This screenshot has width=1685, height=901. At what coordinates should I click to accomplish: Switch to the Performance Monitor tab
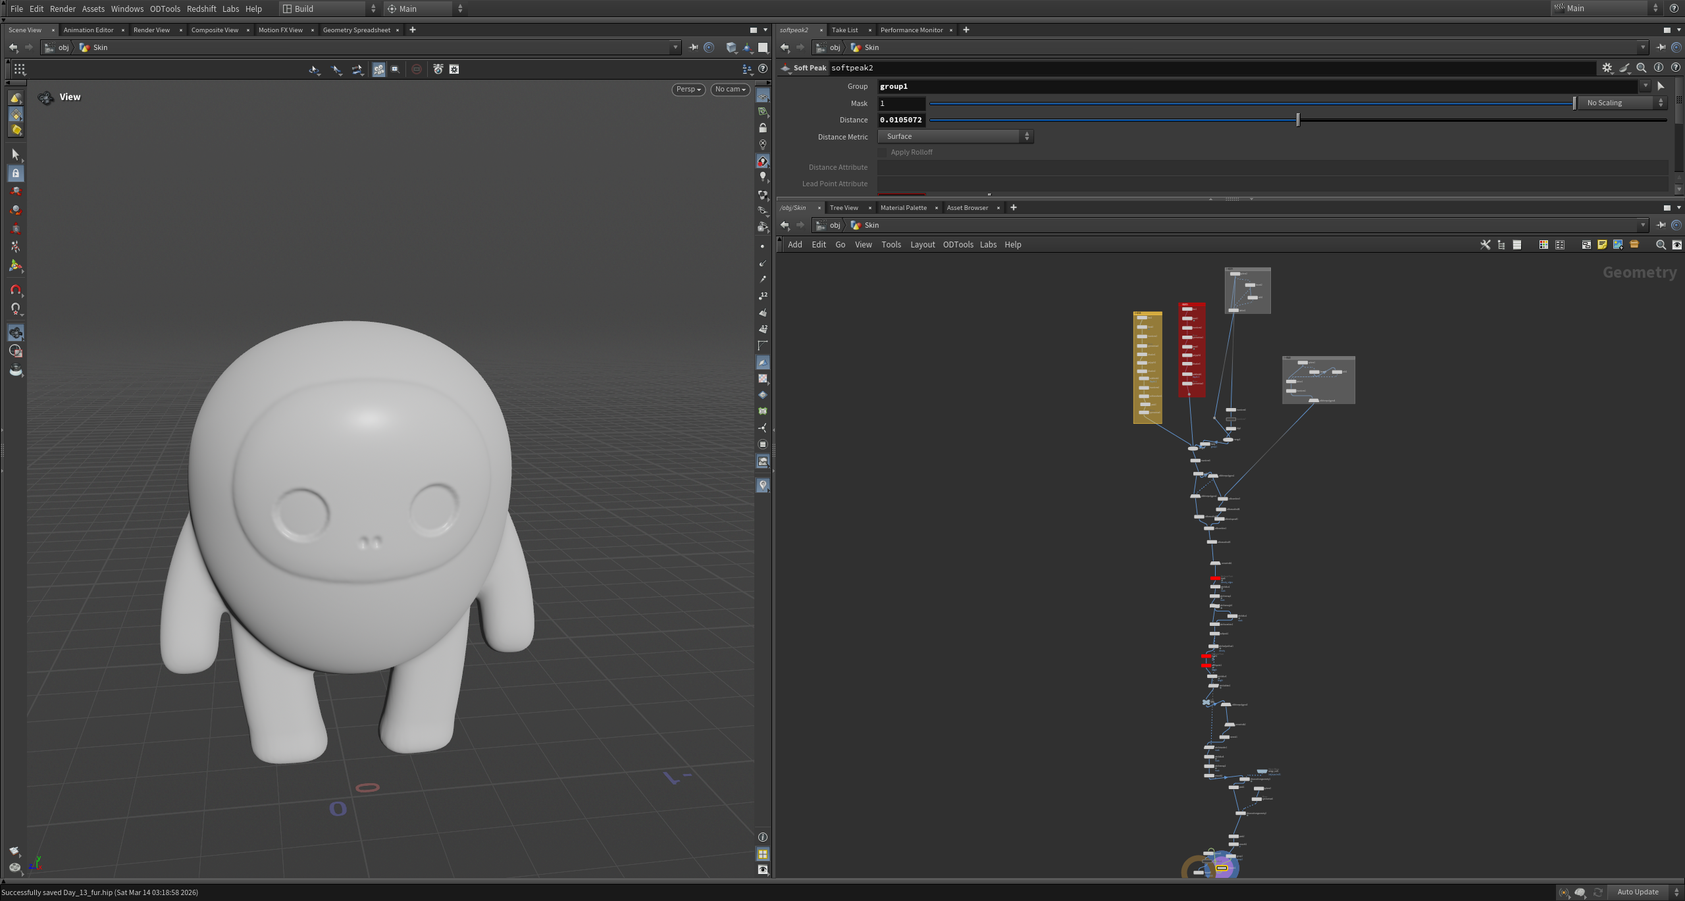911,30
